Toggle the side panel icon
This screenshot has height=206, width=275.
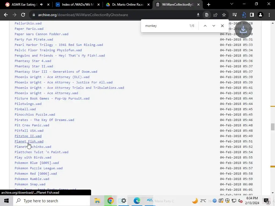(x=252, y=15)
